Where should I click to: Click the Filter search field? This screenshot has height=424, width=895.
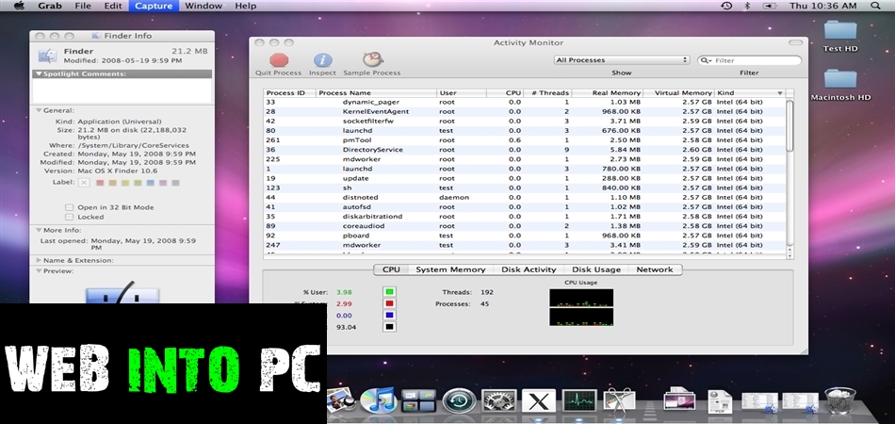coord(750,60)
